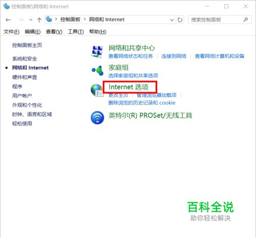Select 网络和 Internet in sidebar
Screen dimensions: 256x238
30,68
